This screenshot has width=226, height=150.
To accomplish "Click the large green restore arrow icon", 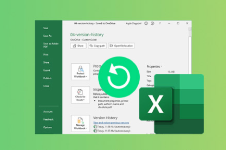I will click(x=119, y=77).
